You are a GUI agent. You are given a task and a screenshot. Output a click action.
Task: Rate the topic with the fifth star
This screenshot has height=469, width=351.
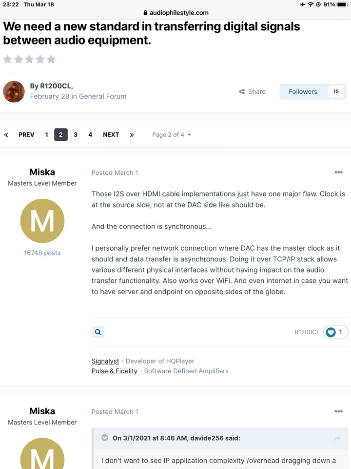pos(51,59)
